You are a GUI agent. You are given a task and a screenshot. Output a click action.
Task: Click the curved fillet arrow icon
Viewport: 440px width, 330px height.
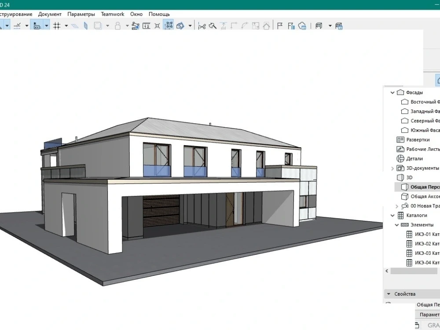pos(245,26)
